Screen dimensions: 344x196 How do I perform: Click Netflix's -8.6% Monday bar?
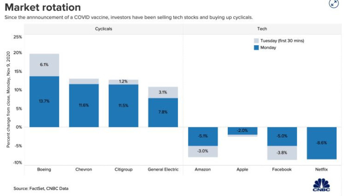tap(321, 143)
